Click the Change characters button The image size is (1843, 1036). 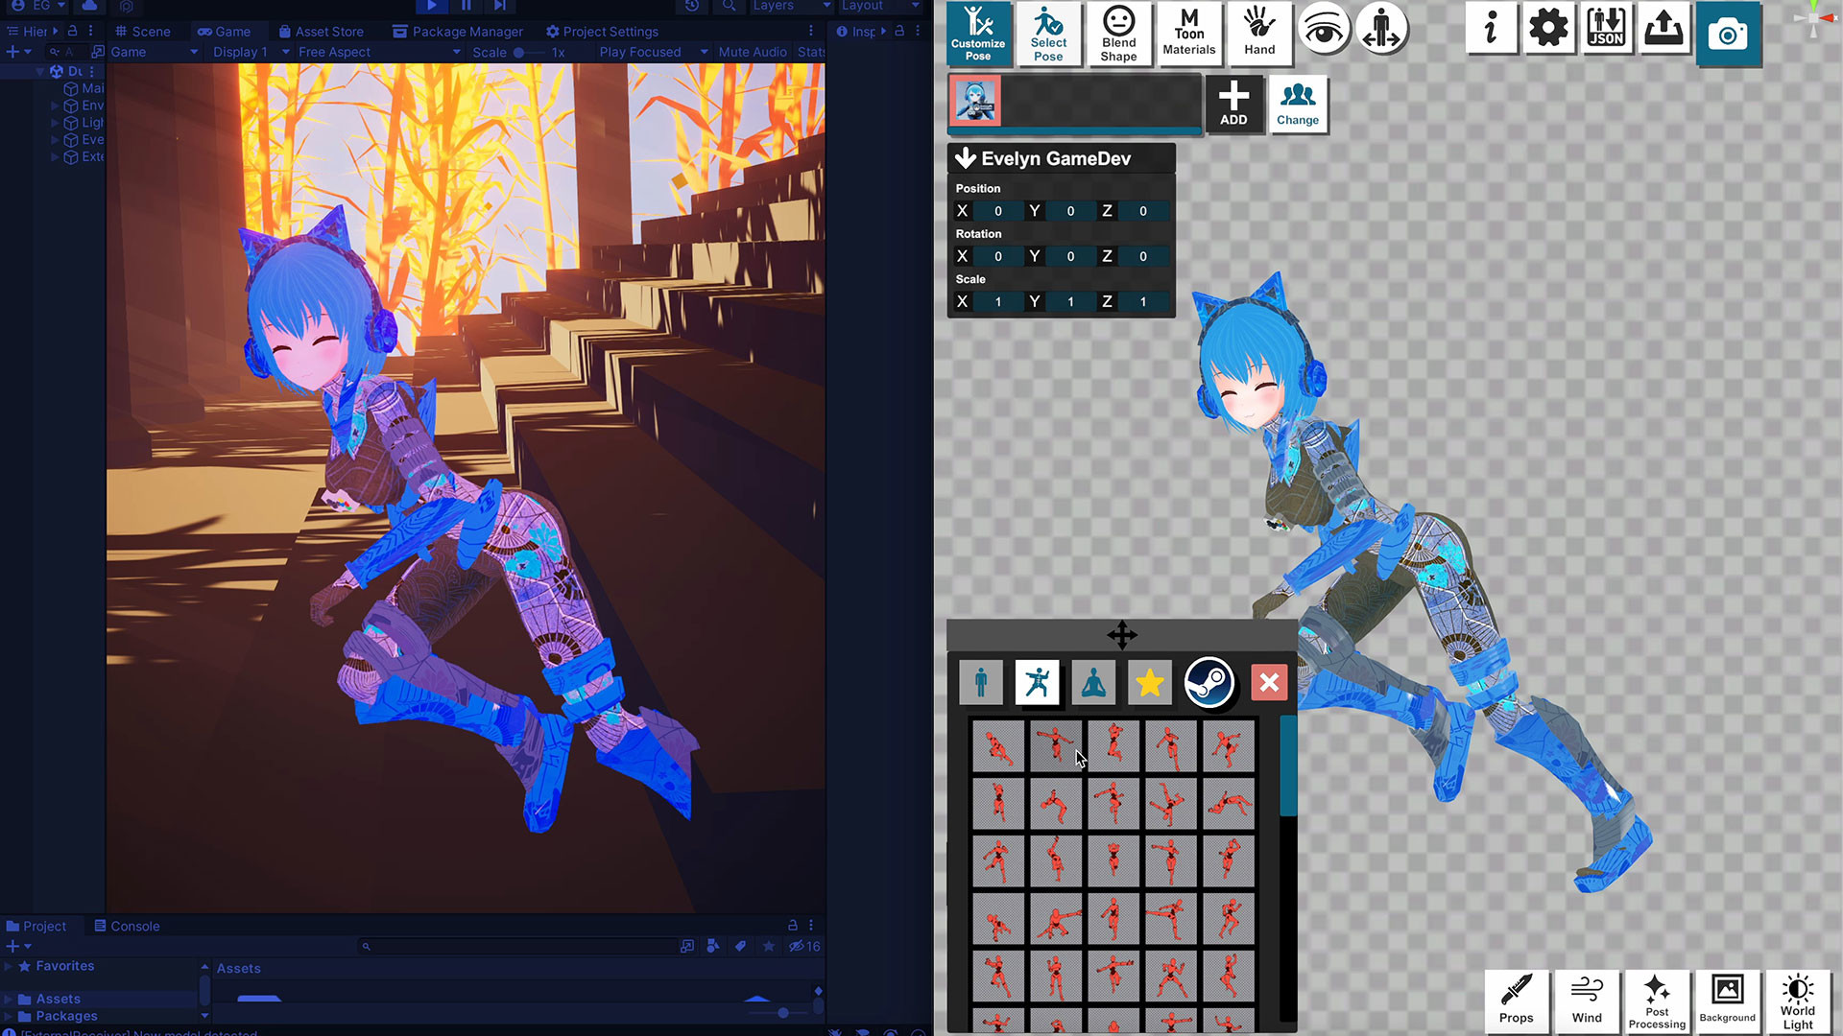coord(1298,104)
